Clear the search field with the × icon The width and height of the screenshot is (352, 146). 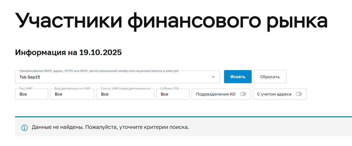click(213, 77)
